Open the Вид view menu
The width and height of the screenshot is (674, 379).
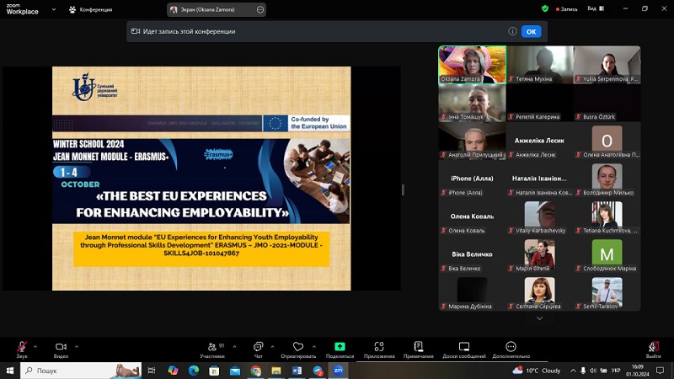coord(596,8)
